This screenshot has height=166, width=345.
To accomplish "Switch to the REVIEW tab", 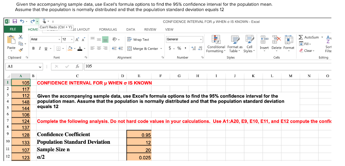I will (150, 29).
